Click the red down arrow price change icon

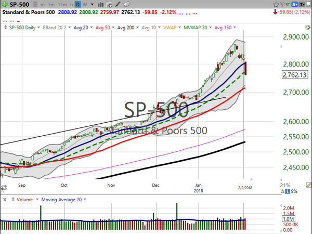[275, 12]
